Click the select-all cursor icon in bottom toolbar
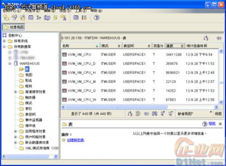 (163, 114)
